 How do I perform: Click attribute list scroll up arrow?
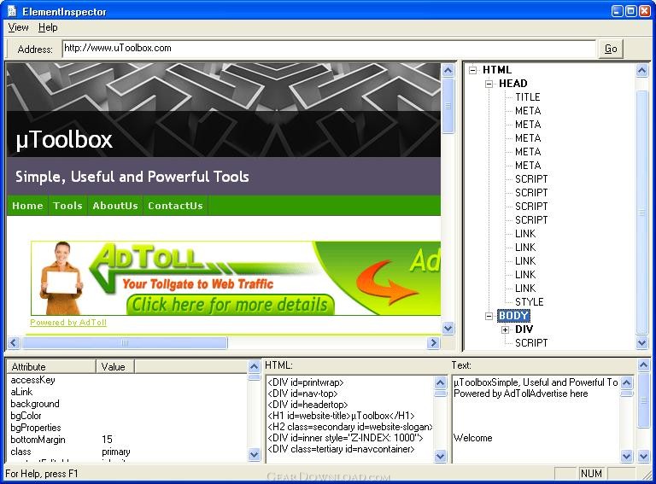(254, 366)
